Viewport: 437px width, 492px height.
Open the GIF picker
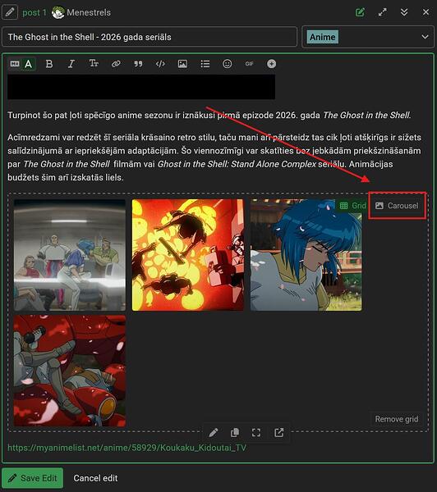point(250,64)
